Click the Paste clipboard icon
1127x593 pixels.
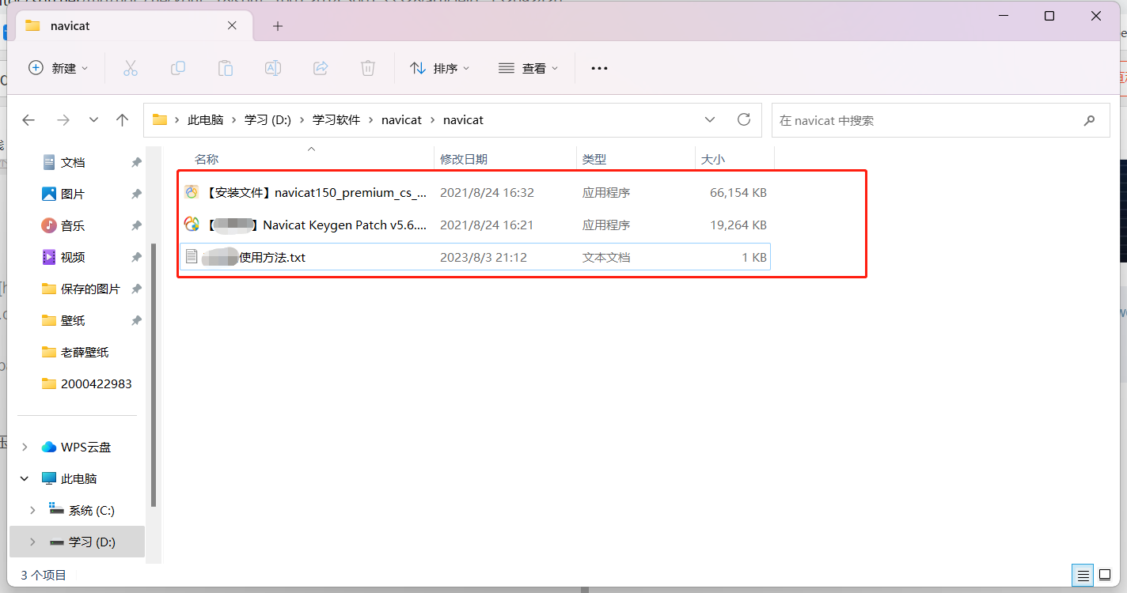226,68
